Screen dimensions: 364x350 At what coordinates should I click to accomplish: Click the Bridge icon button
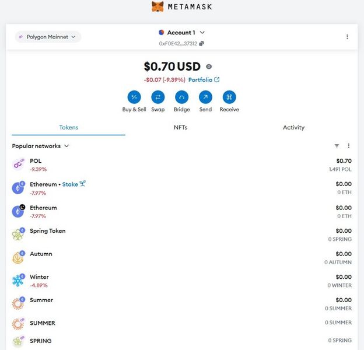pos(182,97)
